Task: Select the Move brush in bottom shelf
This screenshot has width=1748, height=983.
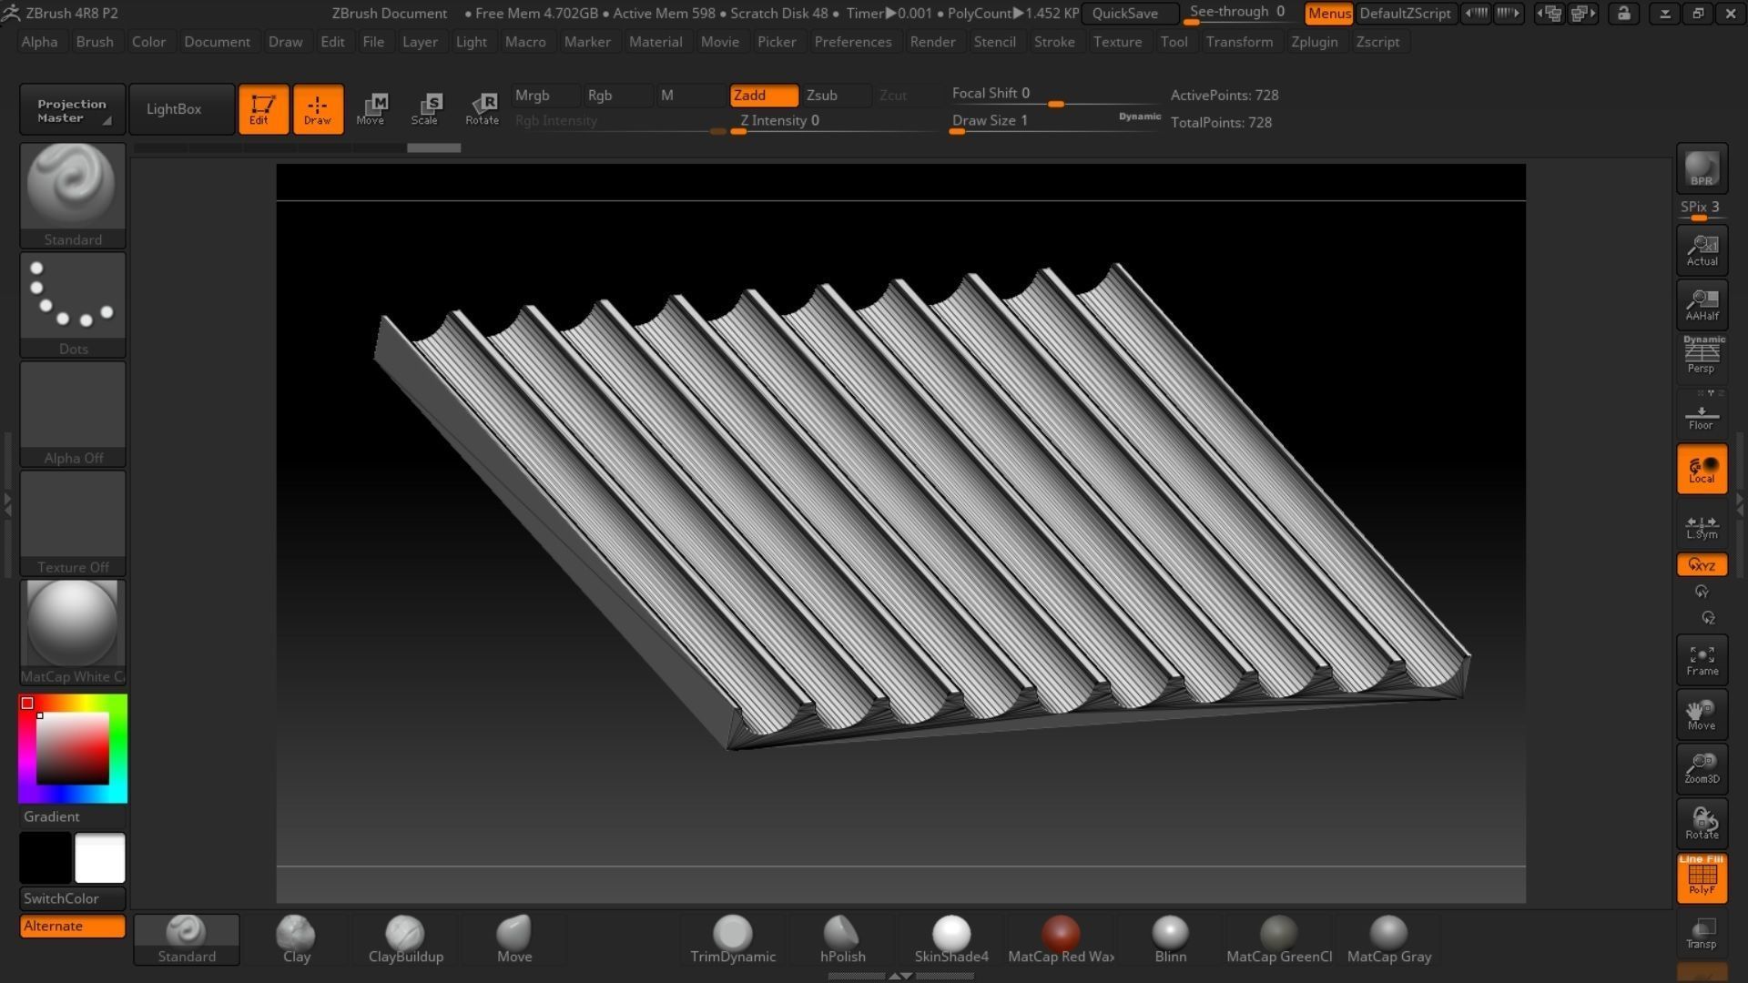Action: 514,940
